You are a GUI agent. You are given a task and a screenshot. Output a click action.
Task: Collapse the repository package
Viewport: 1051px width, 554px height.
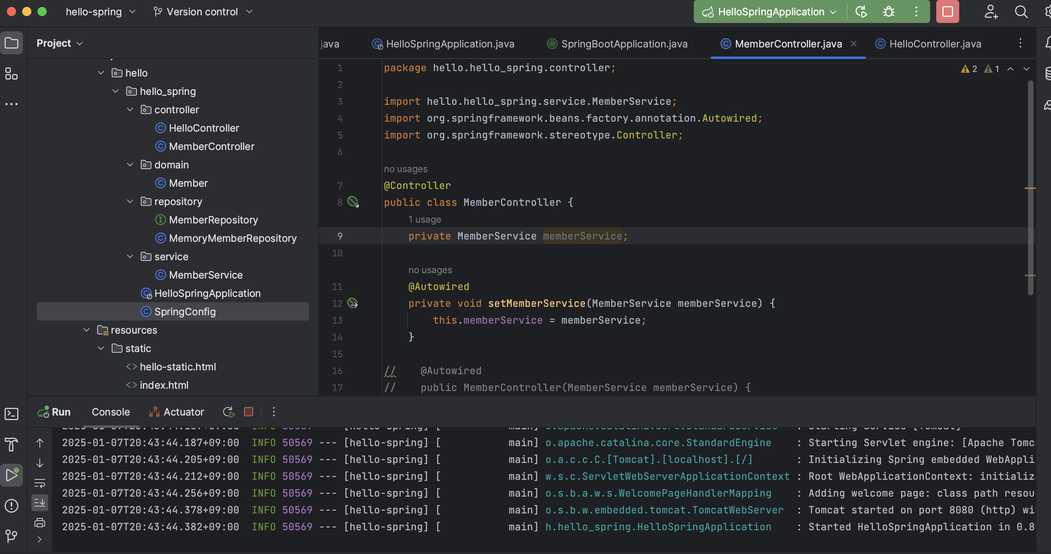(130, 201)
